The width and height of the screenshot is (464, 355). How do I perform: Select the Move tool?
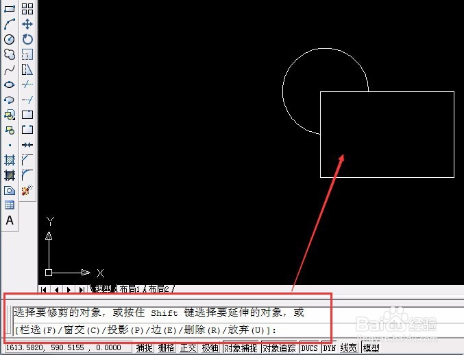(x=27, y=24)
